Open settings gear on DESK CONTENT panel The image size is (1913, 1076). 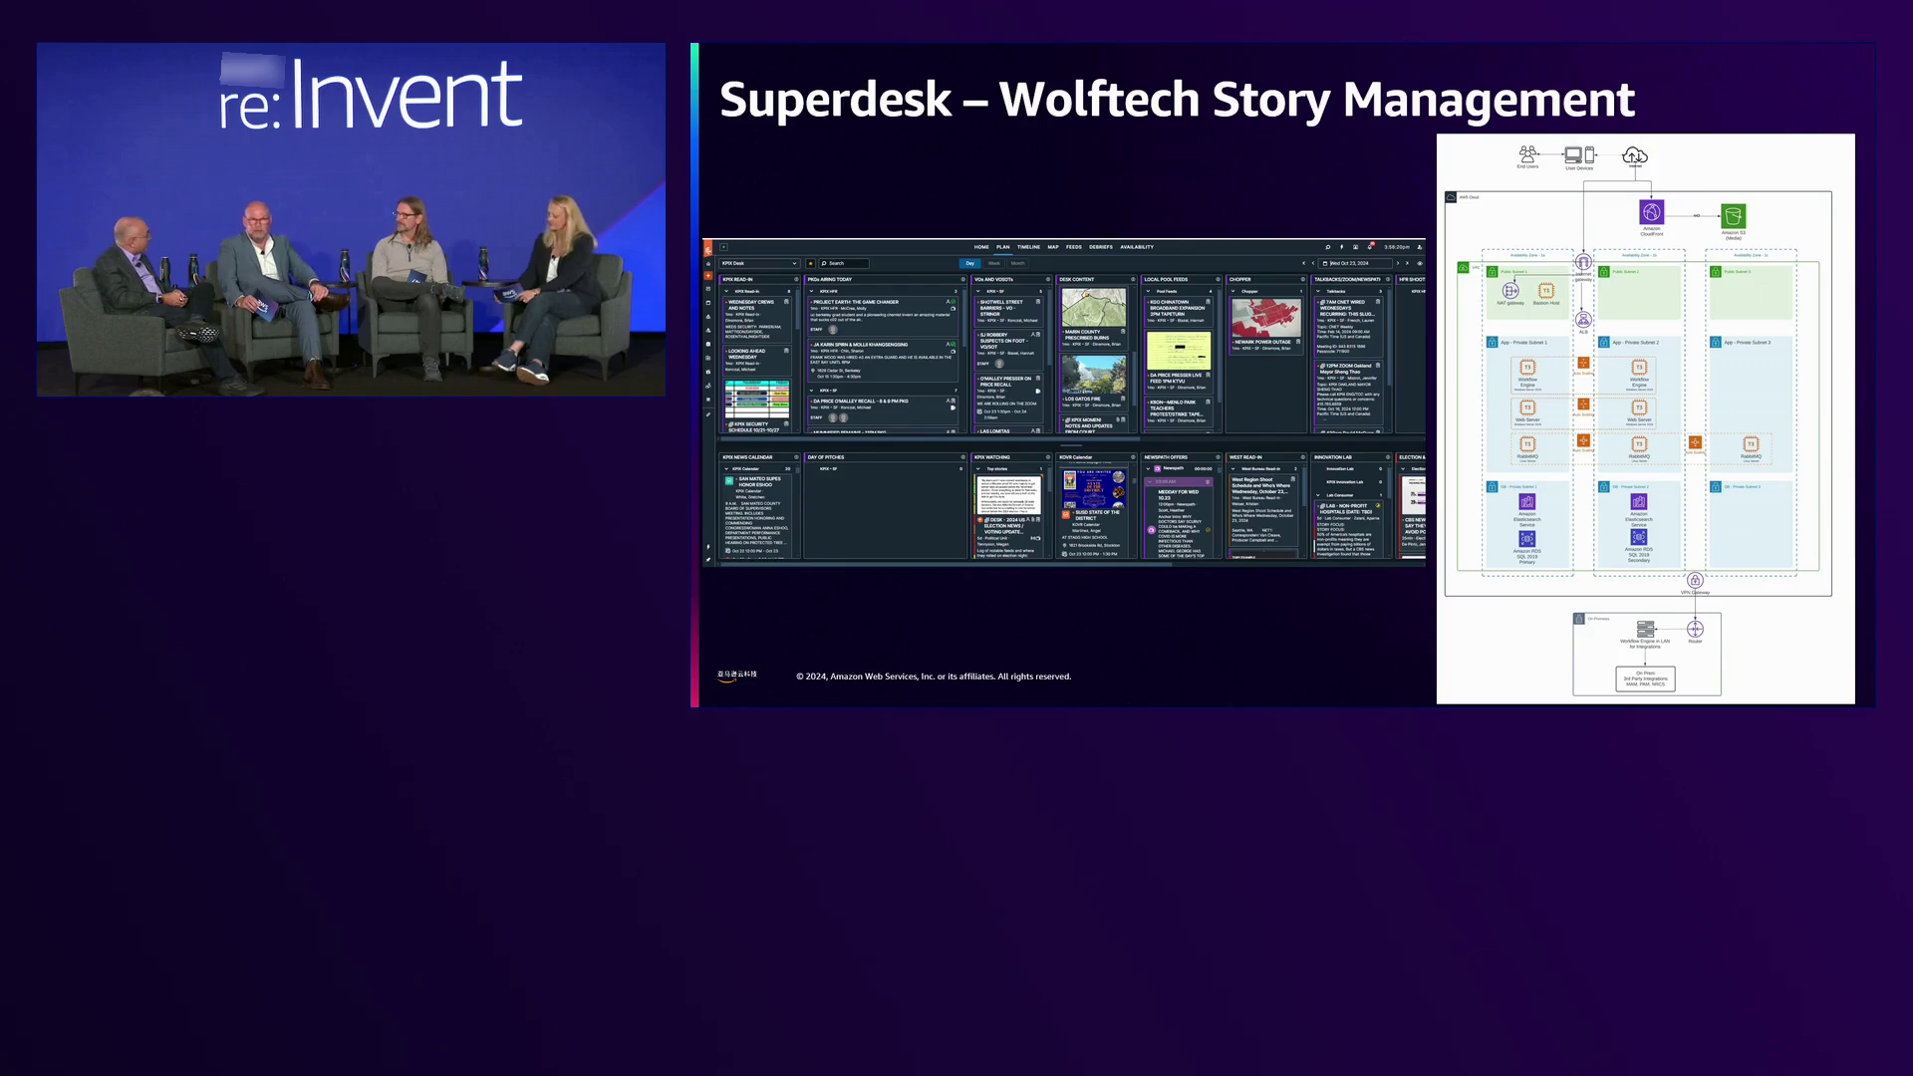point(1133,280)
